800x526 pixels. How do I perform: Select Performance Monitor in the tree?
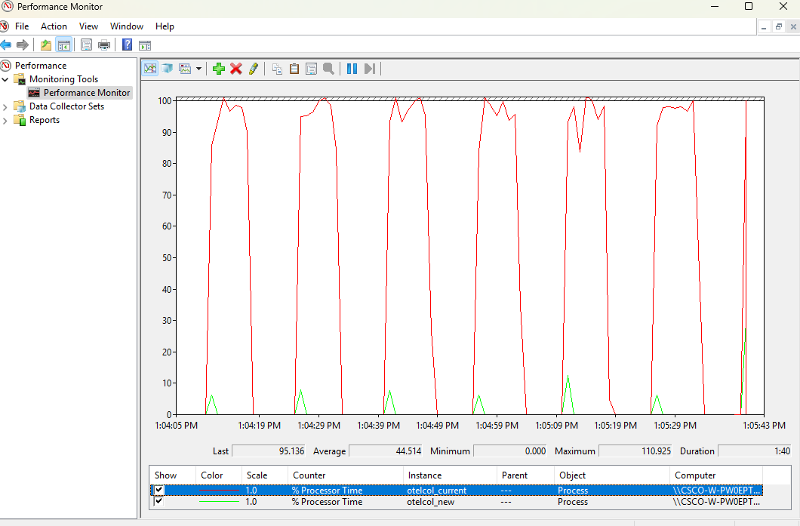pos(86,92)
